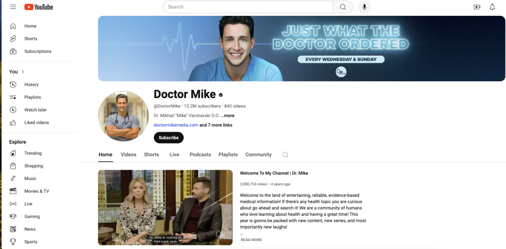
Task: Click the Movies & TV clapperboard icon
Action: 13,191
